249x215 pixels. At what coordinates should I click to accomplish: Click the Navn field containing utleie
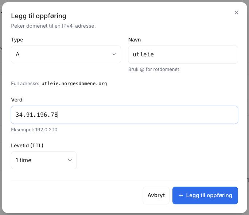(x=183, y=55)
